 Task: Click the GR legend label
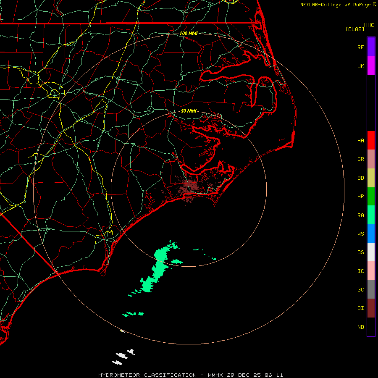[x=360, y=159]
